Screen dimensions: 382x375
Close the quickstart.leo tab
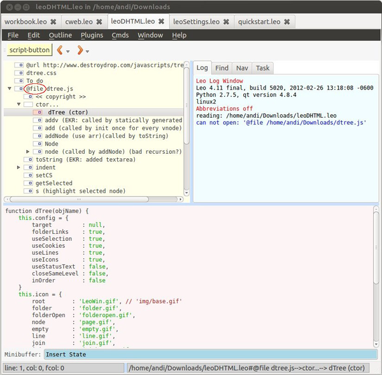pos(287,22)
